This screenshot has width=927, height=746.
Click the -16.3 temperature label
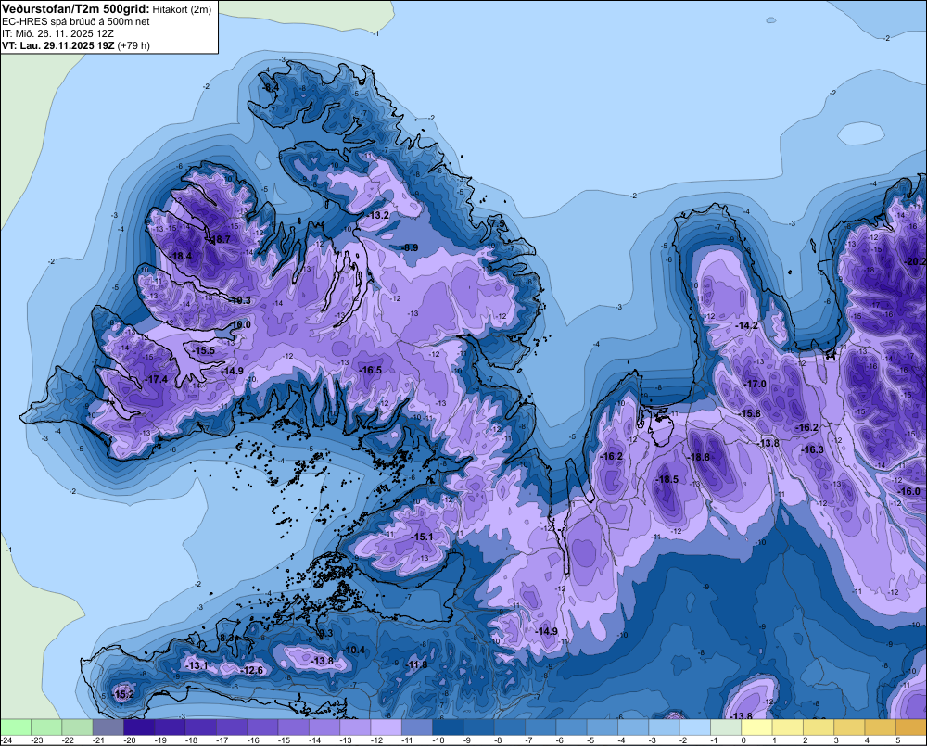pyautogui.click(x=812, y=449)
